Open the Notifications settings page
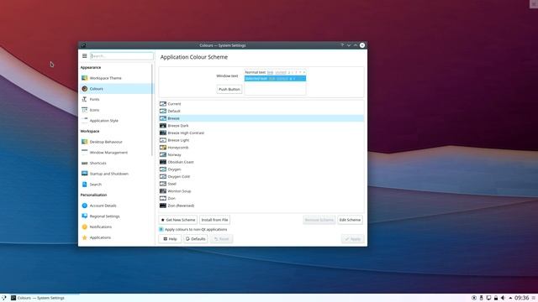Image resolution: width=538 pixels, height=302 pixels. [x=117, y=226]
